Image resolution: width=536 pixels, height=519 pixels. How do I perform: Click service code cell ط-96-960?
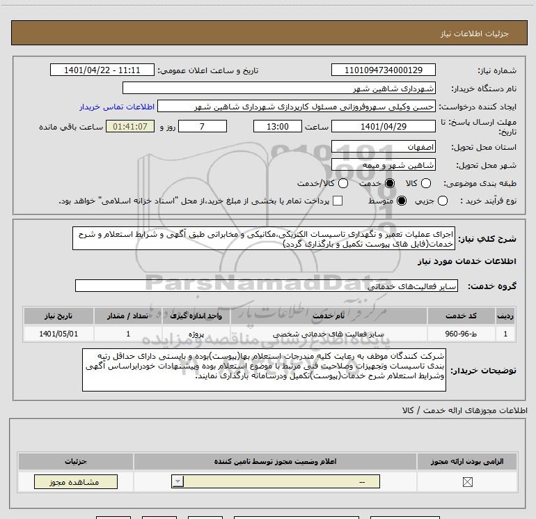click(x=461, y=334)
